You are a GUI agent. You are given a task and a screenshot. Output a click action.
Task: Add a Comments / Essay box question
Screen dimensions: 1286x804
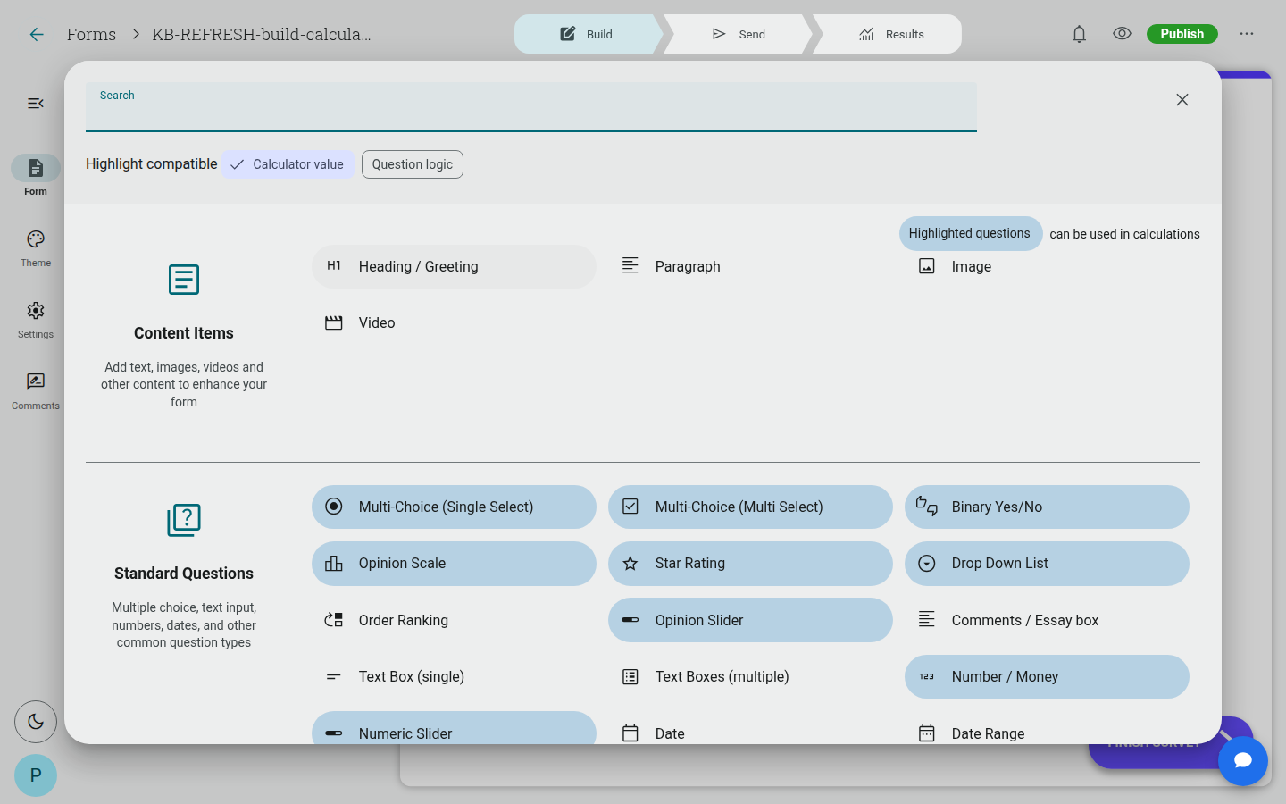tap(1047, 620)
